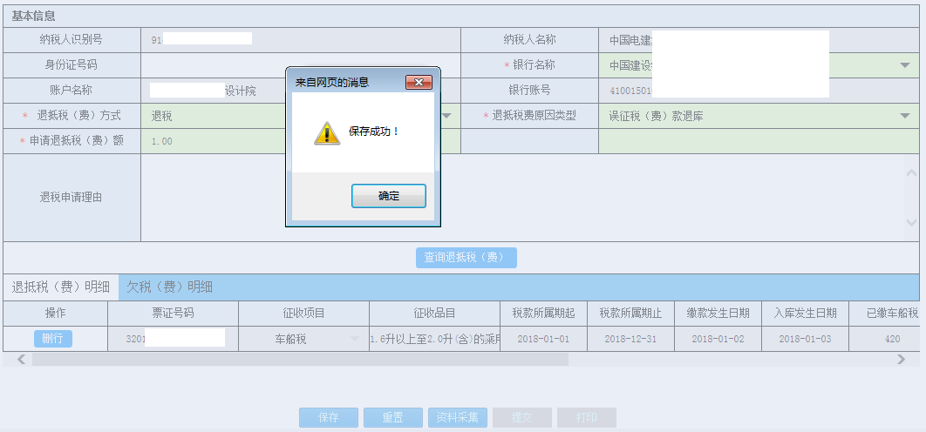Open 资料采集 data collection
The image size is (926, 432).
457,417
